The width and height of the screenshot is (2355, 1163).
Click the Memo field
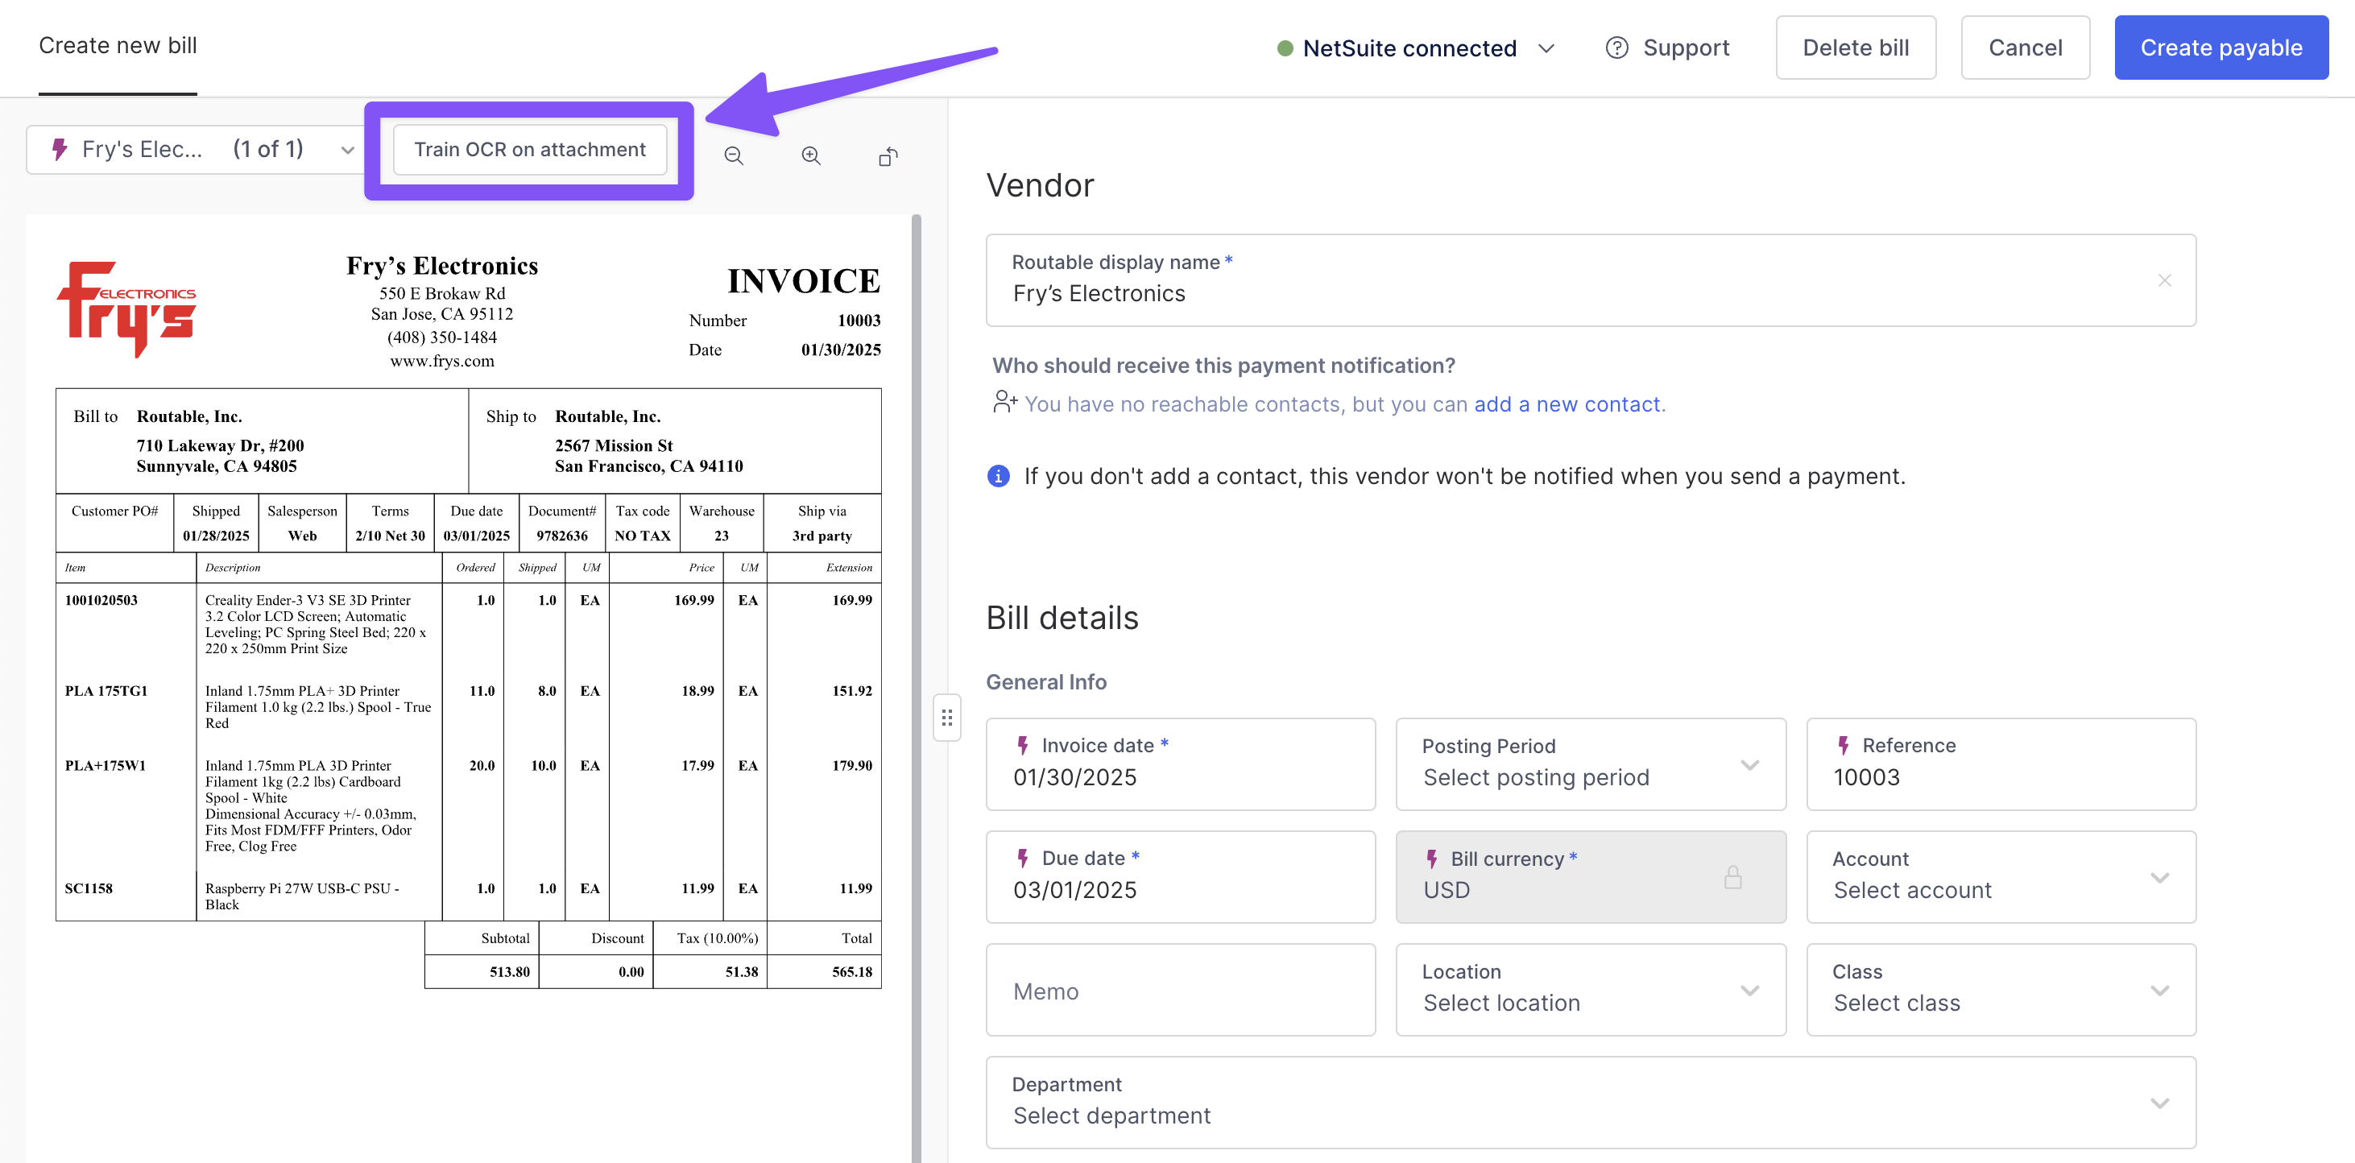point(1180,989)
